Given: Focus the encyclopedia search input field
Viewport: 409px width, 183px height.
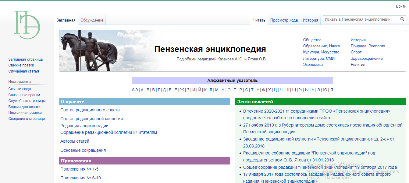Looking at the screenshot, I should [361, 19].
